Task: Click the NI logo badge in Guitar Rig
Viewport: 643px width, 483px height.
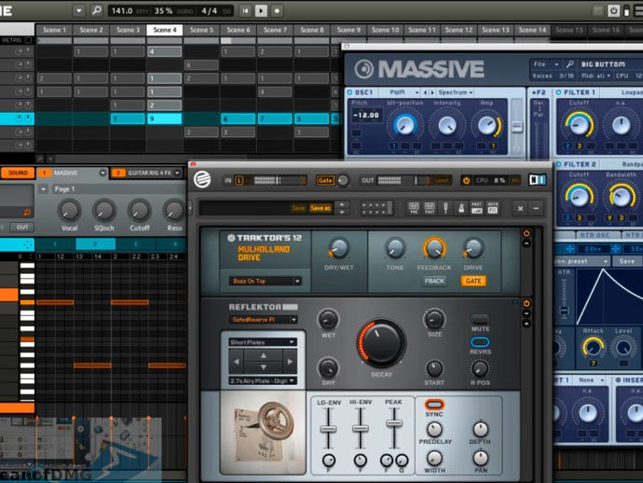Action: tap(537, 180)
